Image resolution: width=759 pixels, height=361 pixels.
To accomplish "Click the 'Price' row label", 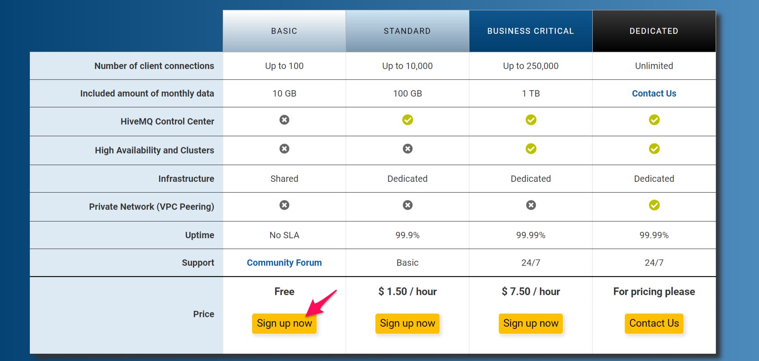I will 203,314.
